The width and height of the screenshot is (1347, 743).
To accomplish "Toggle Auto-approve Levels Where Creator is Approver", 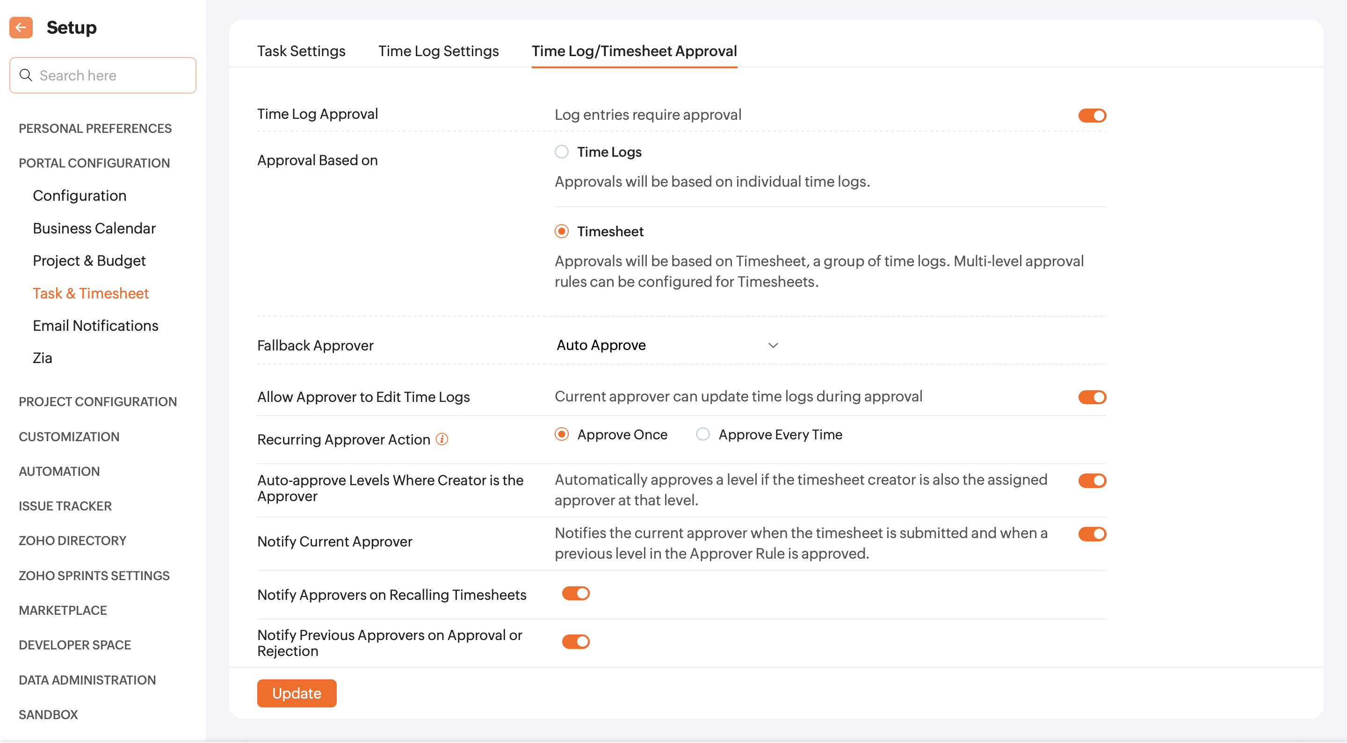I will click(x=1092, y=481).
